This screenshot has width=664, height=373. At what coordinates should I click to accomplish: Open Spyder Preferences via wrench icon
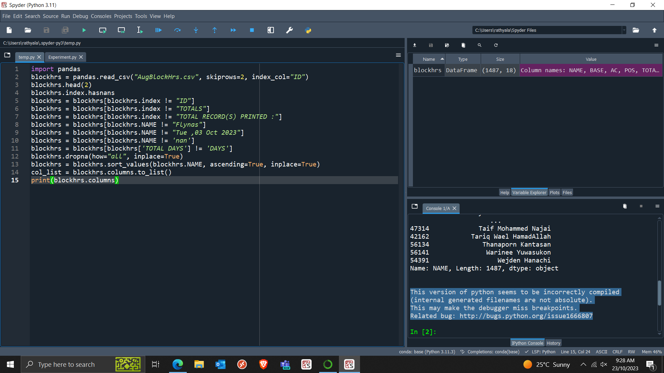289,30
